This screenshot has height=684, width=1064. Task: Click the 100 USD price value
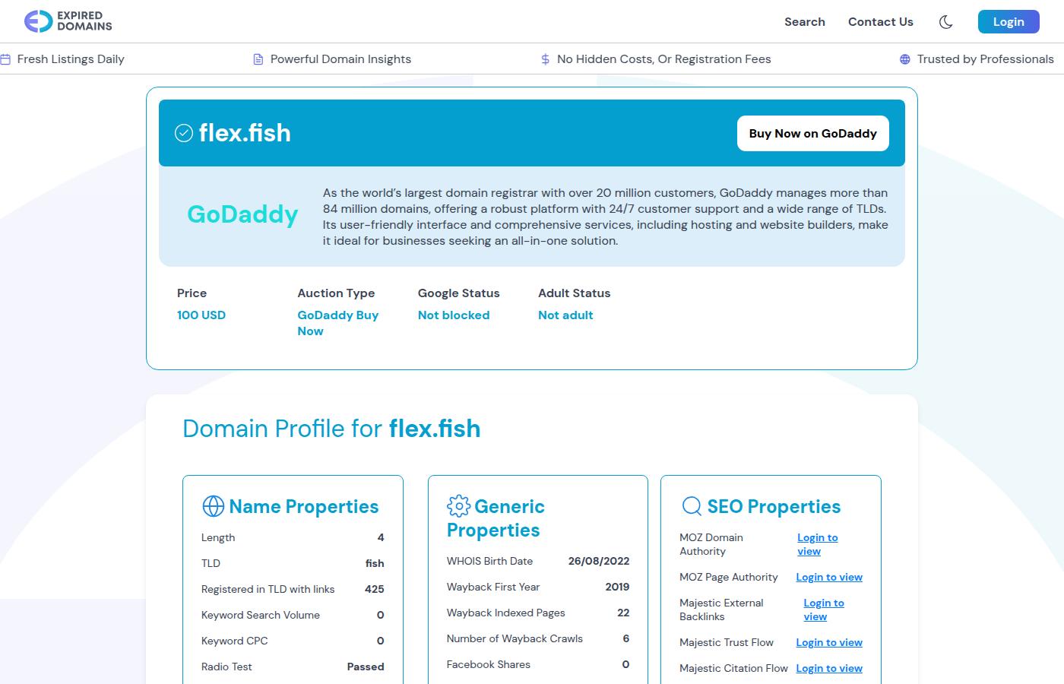pyautogui.click(x=201, y=315)
